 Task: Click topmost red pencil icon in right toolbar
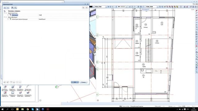(x=196, y=10)
